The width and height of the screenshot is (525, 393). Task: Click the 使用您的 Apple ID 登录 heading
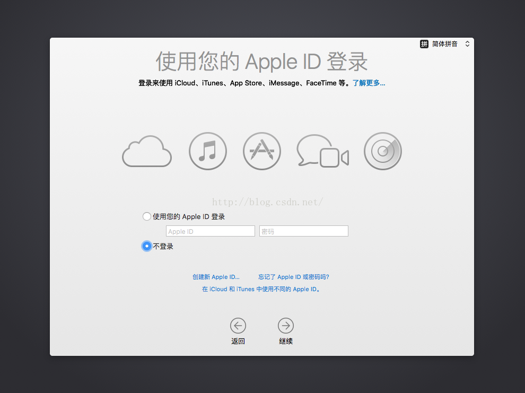(261, 62)
